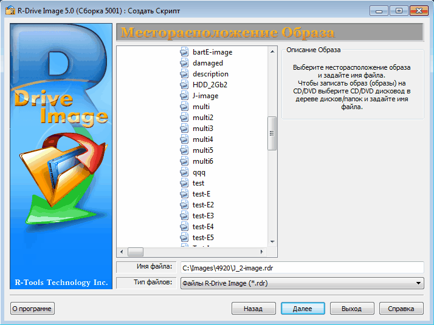
Task: Open the file type dropdown (*.rdr)
Action: click(302, 283)
